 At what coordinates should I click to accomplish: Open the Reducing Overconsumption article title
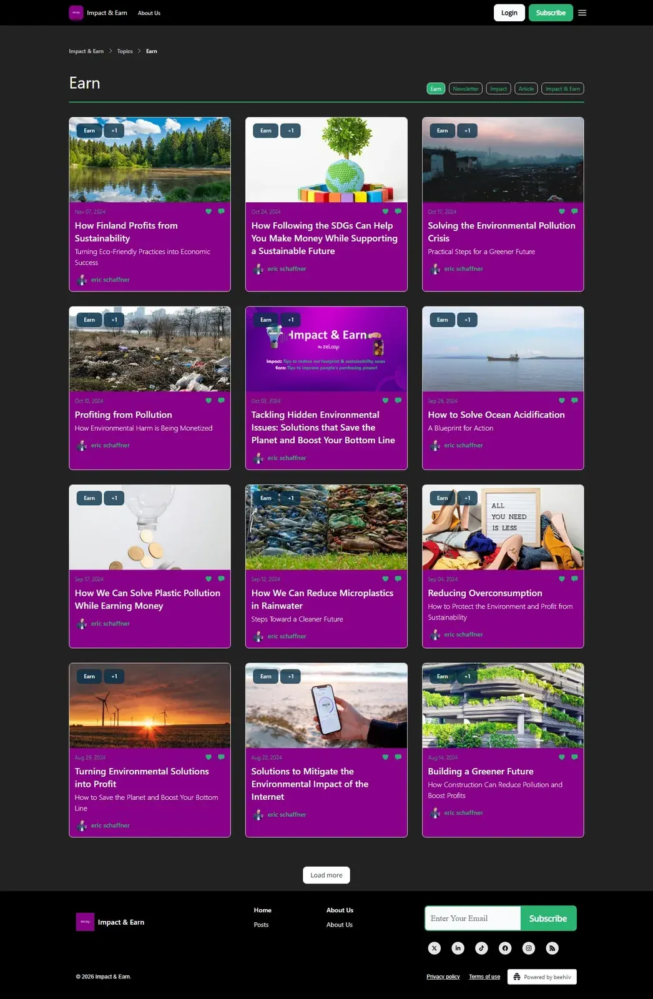485,593
